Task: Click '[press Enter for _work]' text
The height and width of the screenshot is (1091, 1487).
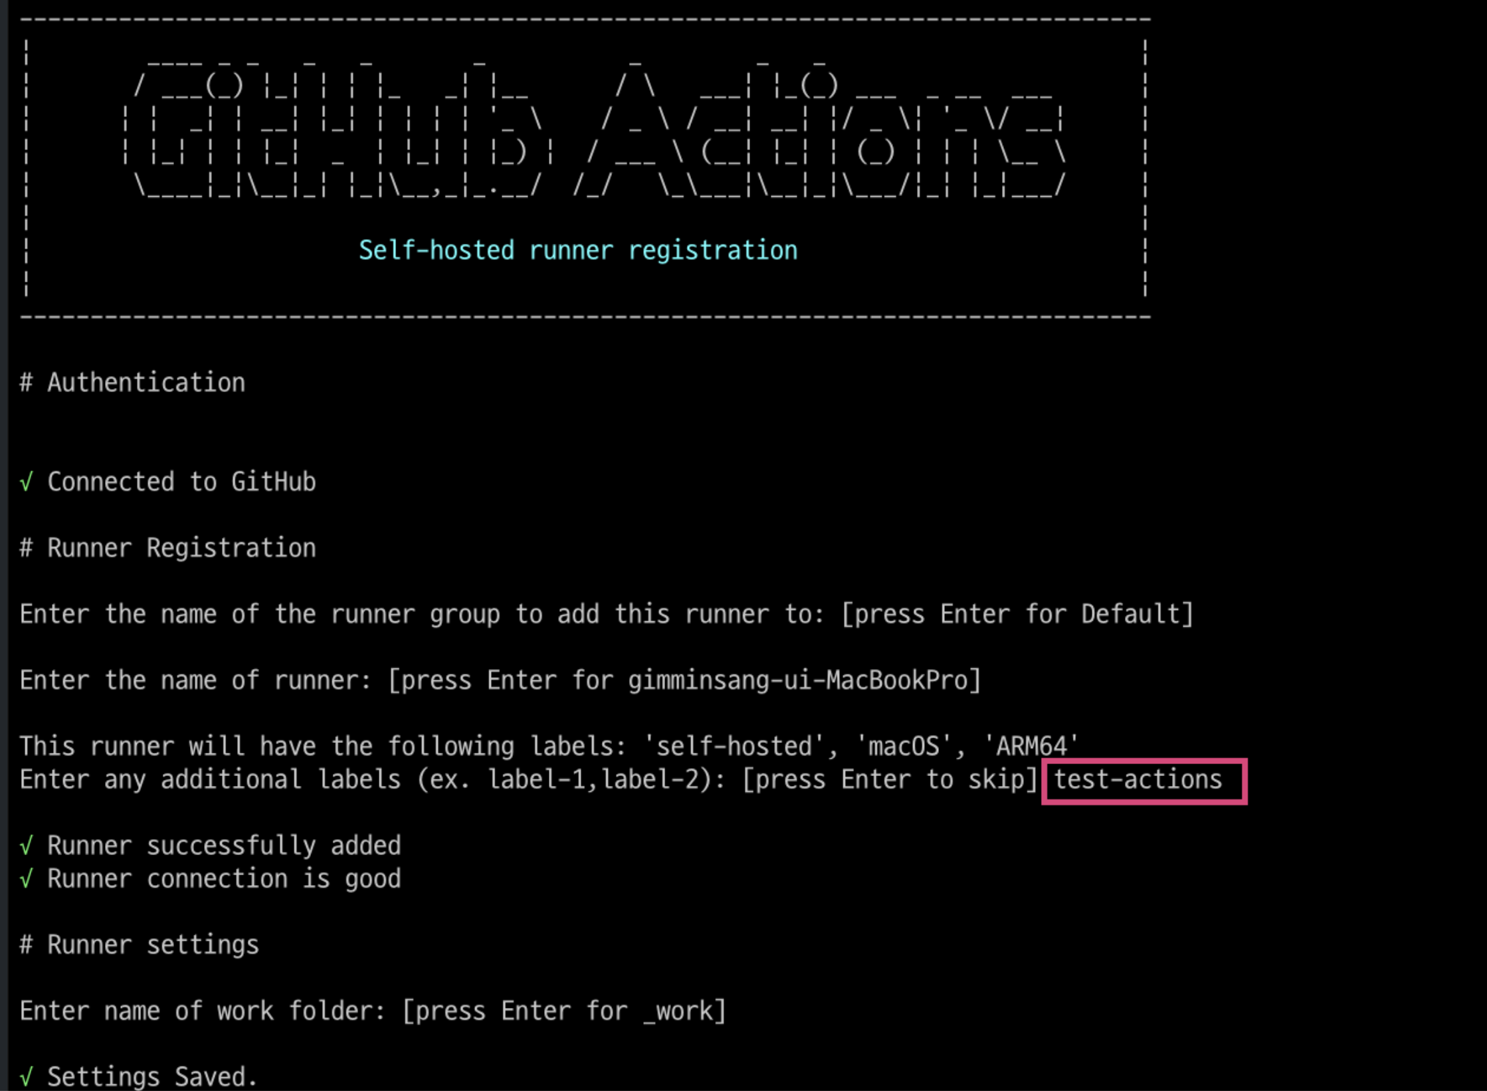Action: 564,1011
